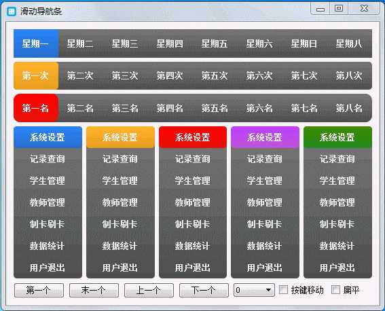The image size is (385, 311).
Task: Open 数据统计 in the fourth column
Action: (x=265, y=246)
